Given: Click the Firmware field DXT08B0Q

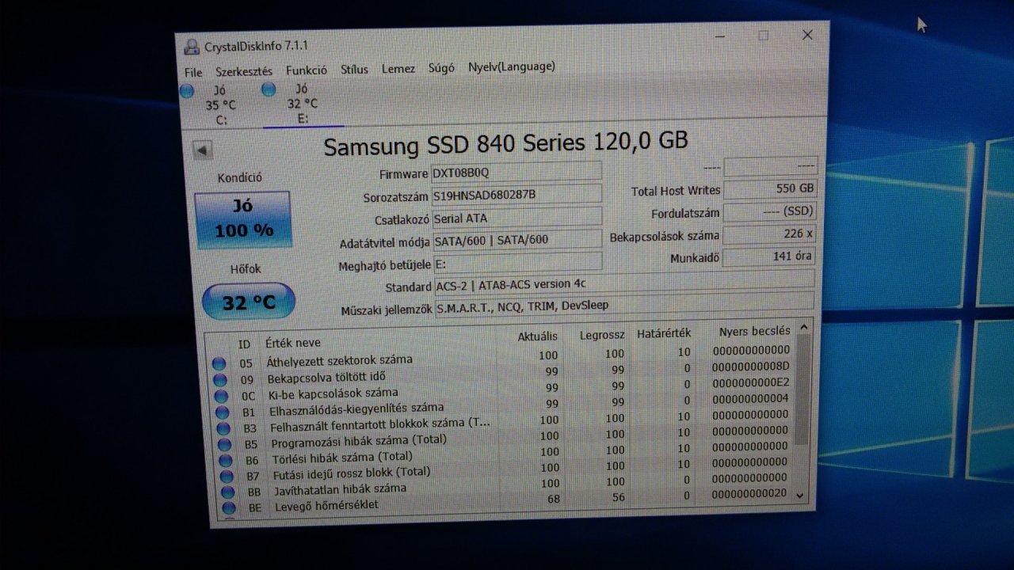Looking at the screenshot, I should [516, 172].
